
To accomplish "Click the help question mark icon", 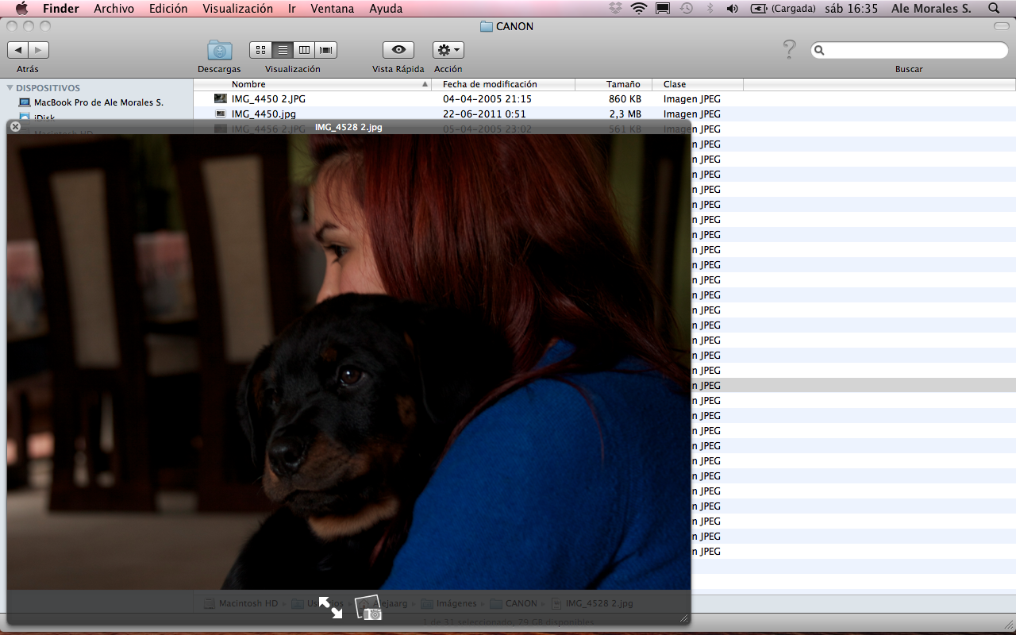I will coord(789,50).
